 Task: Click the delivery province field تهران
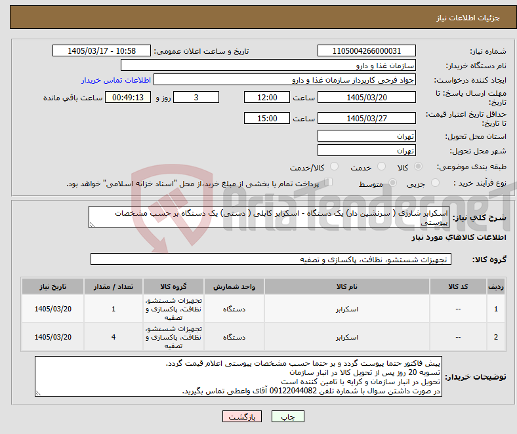[366, 136]
